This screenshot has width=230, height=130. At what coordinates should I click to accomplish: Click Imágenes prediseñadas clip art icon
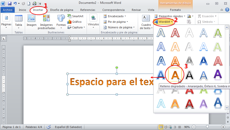pyautogui.click(x=46, y=22)
